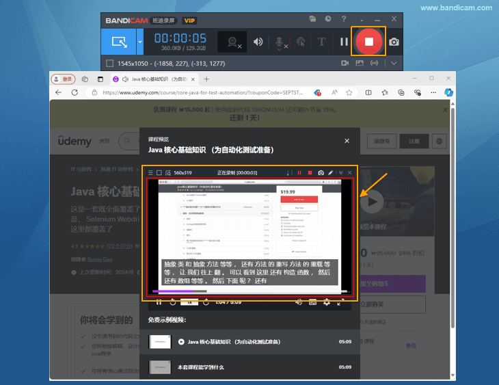Toggle microphone recording in Bandicam
The height and width of the screenshot is (385, 499).
(x=279, y=42)
